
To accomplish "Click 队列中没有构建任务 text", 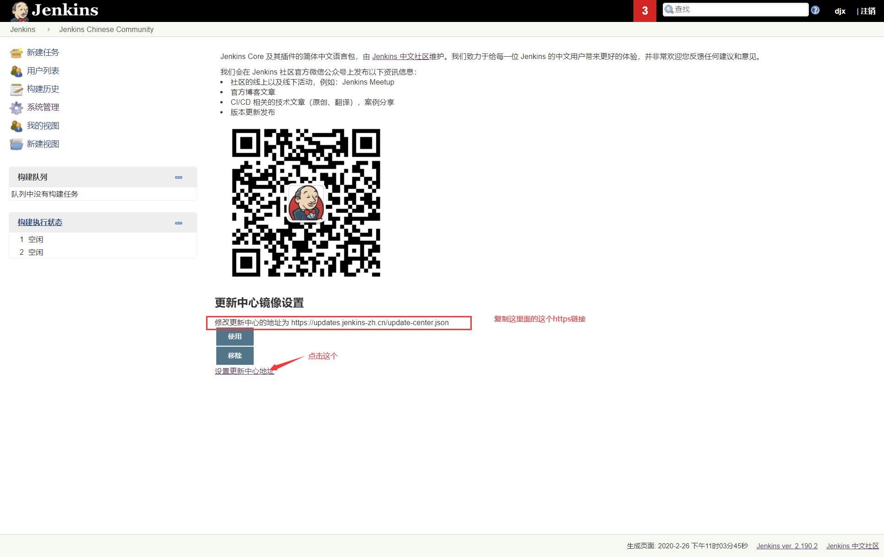I will [x=45, y=194].
